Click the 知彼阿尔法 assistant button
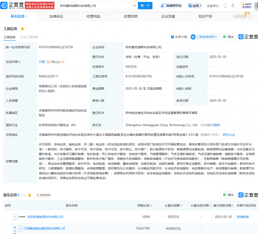This screenshot has height=234, width=258. (171, 6)
